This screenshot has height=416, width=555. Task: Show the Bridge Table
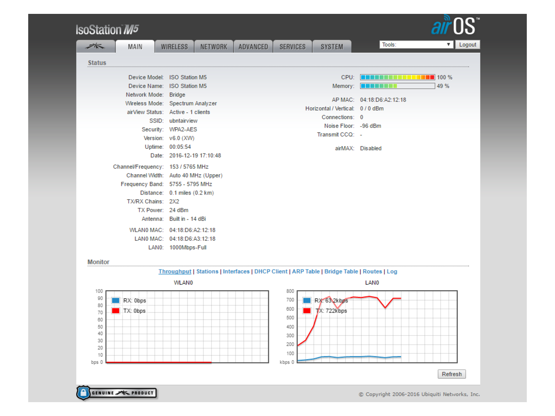click(x=341, y=271)
